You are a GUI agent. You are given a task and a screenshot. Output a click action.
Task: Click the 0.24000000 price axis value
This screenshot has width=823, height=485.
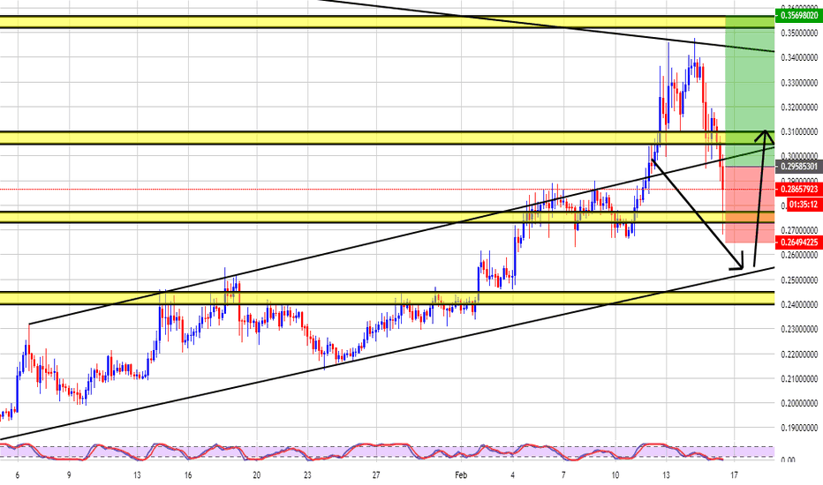(799, 304)
